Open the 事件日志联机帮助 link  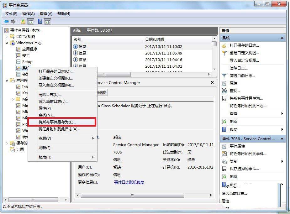[129, 182]
